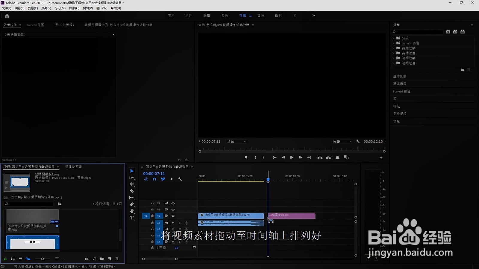Click Comparison View icon in program monitor
This screenshot has width=479, height=269.
tap(346, 158)
